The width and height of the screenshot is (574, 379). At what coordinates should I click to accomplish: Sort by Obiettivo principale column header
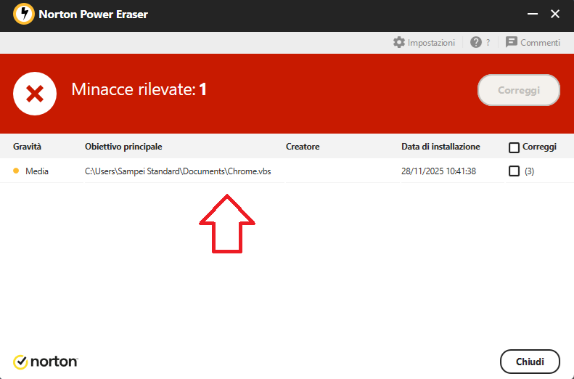[123, 147]
